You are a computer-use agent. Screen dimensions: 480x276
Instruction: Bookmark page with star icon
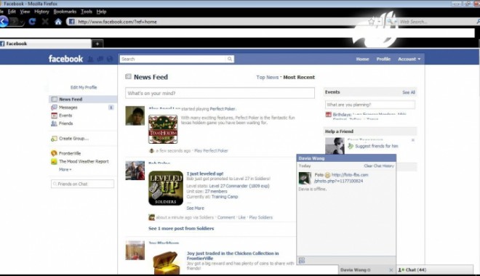tap(372, 21)
